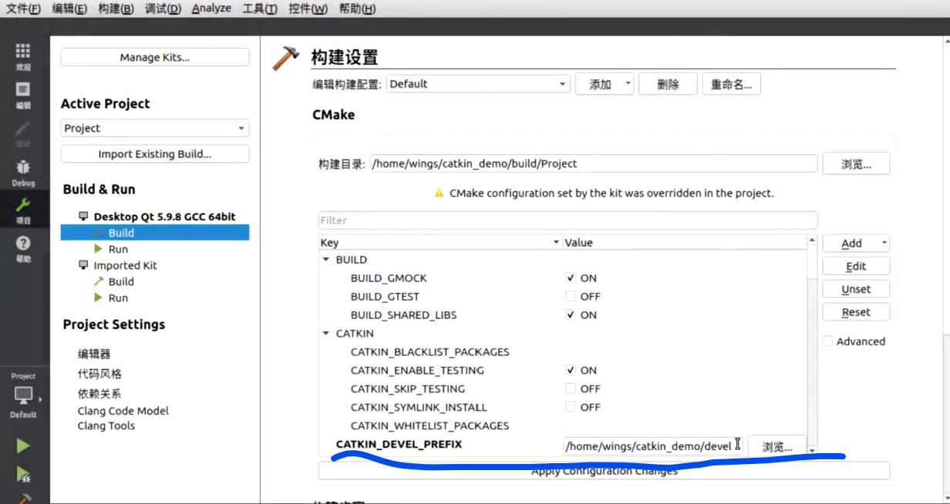Disable the BUILD_GMOCK checkbox

pyautogui.click(x=571, y=277)
